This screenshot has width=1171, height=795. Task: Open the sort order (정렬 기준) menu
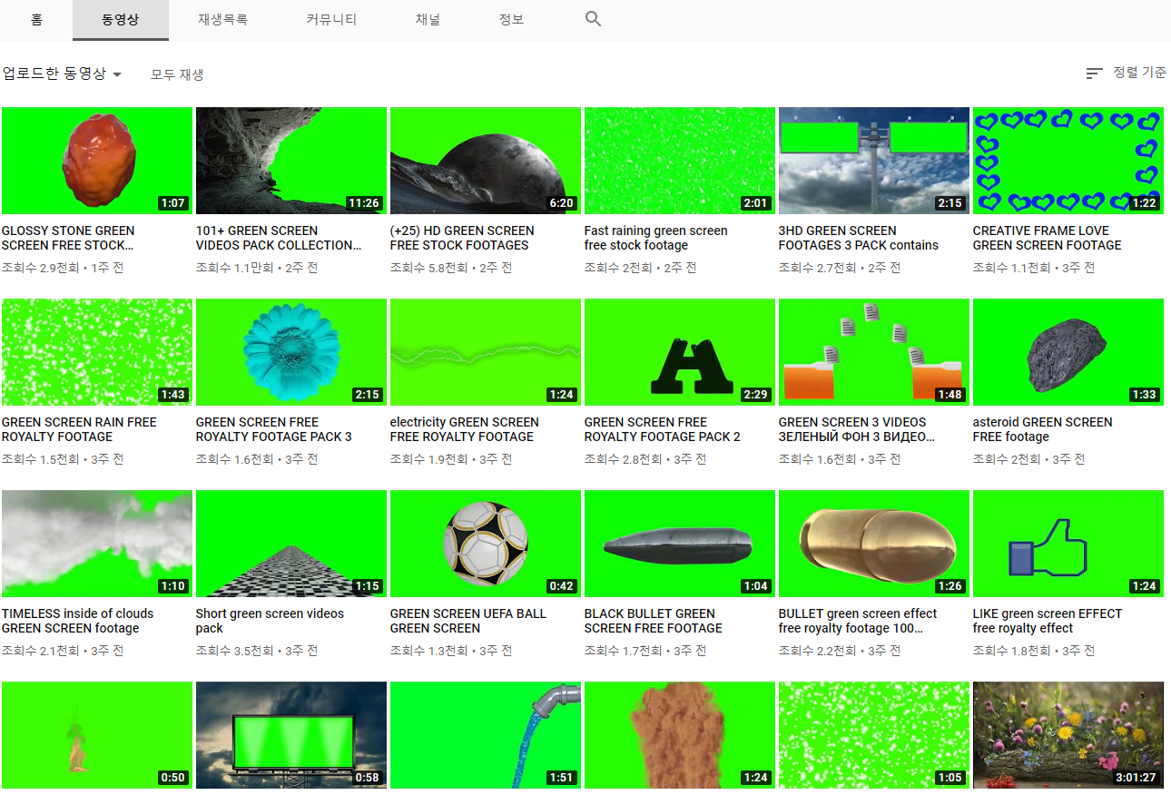pos(1126,73)
